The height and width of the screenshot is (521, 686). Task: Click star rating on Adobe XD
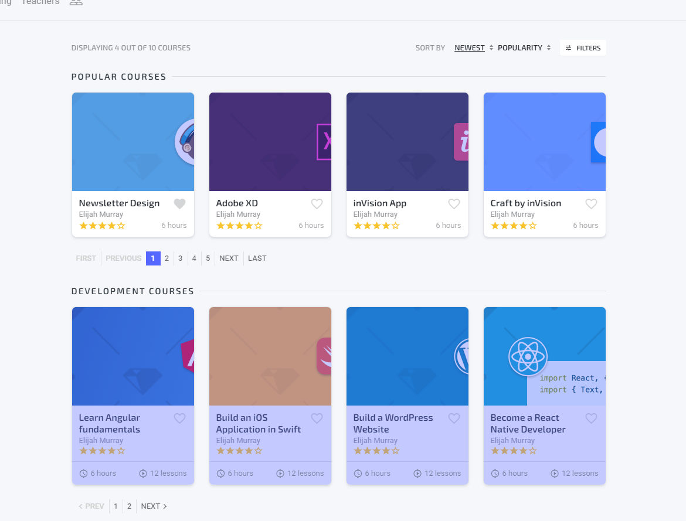[x=239, y=226]
